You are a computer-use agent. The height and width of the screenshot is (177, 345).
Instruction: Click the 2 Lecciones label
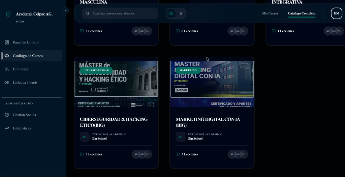coord(94,31)
